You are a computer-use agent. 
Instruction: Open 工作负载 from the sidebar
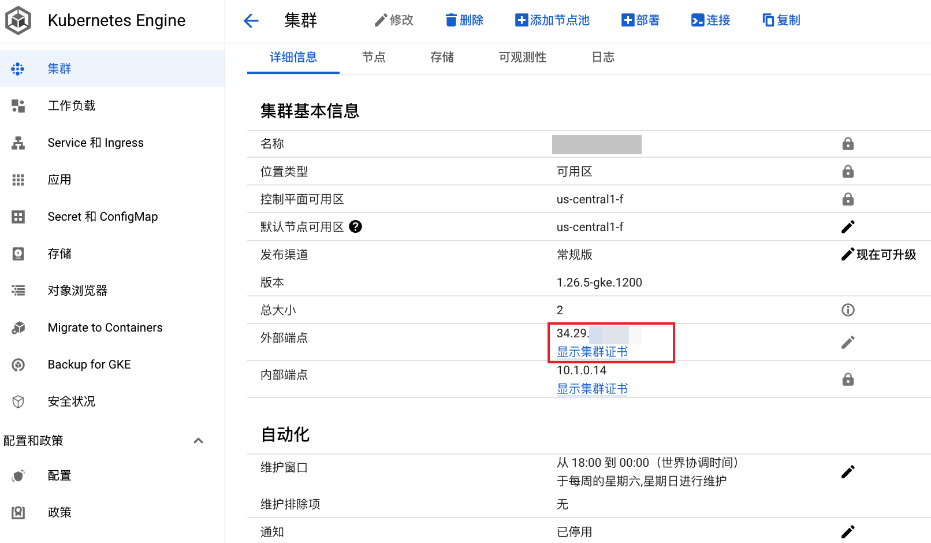72,105
